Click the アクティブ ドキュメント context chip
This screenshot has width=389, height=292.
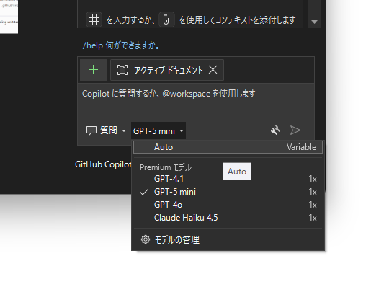(167, 70)
